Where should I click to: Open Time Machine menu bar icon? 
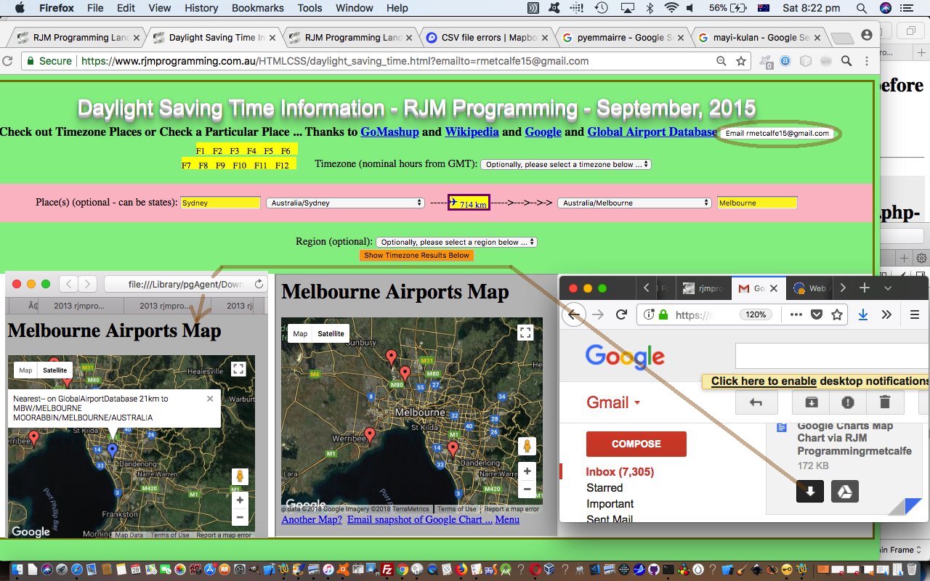tap(602, 8)
